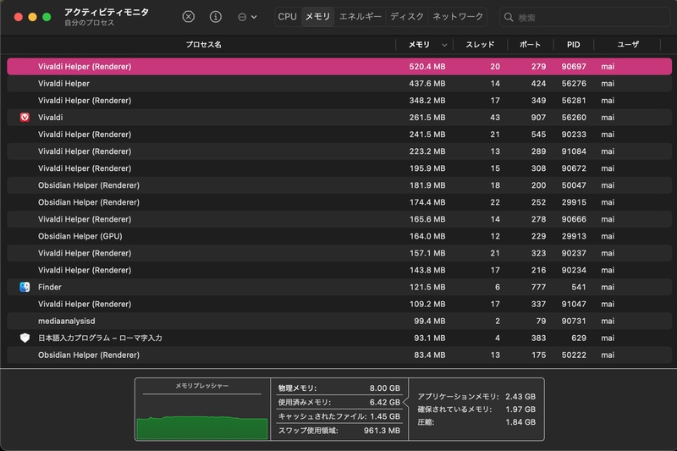Viewport: 677px width, 451px height.
Task: Sort by ポート column header
Action: tap(530, 45)
